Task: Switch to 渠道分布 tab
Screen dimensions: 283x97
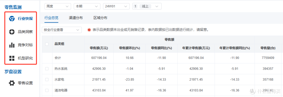Action: (76, 18)
